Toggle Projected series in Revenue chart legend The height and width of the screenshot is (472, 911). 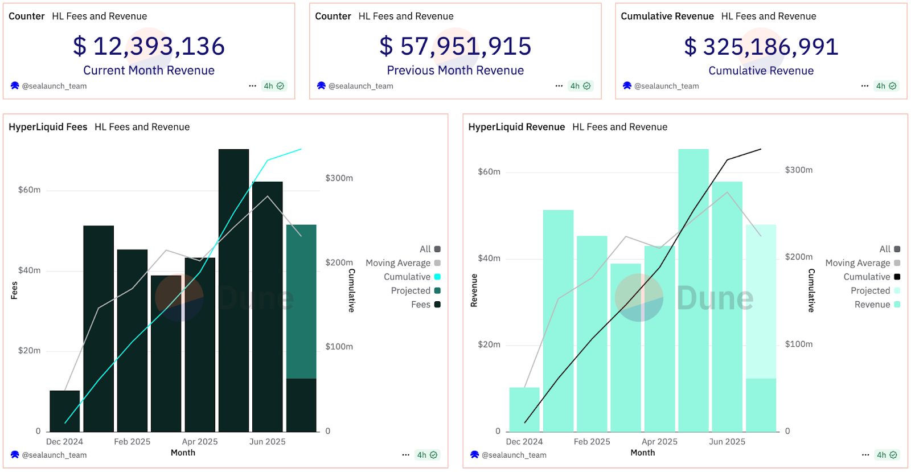(x=876, y=290)
